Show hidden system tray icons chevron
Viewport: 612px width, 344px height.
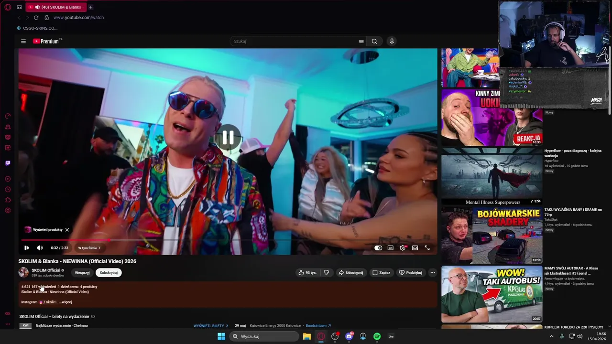pos(551,336)
